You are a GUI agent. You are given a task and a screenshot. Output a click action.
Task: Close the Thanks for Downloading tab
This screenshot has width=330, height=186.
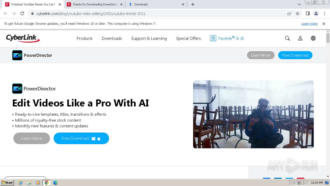coord(121,4)
